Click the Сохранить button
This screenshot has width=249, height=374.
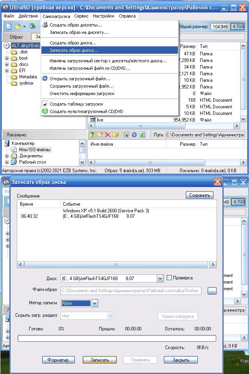(199, 195)
